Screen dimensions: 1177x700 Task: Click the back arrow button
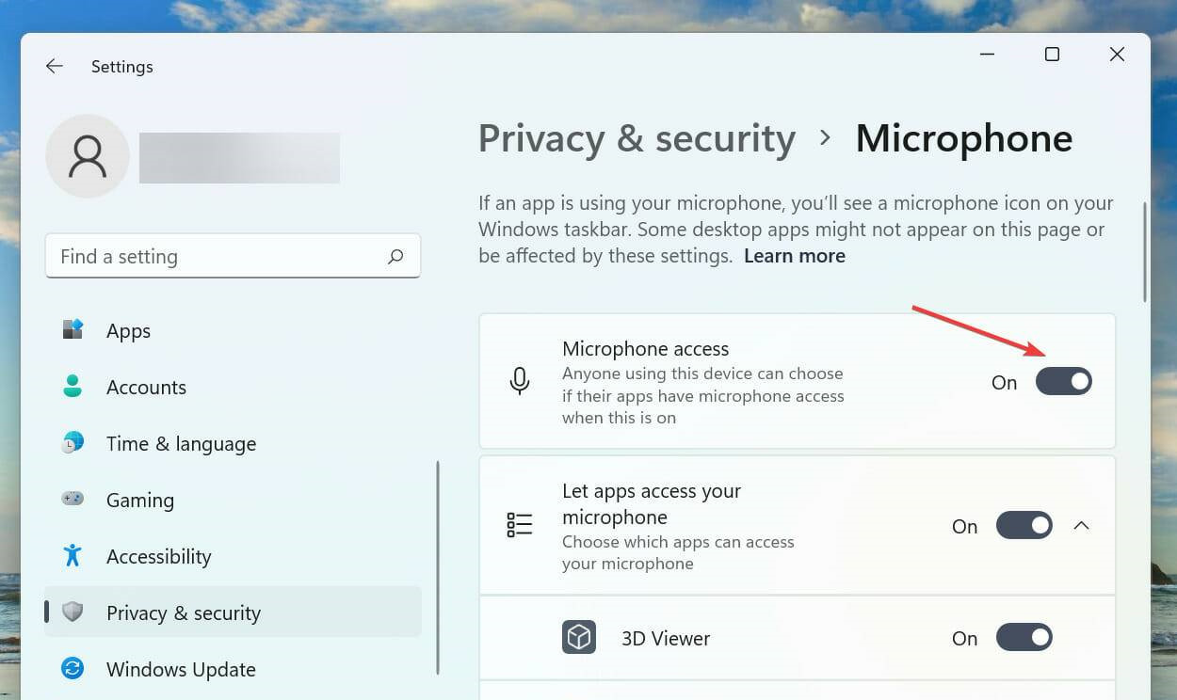54,66
